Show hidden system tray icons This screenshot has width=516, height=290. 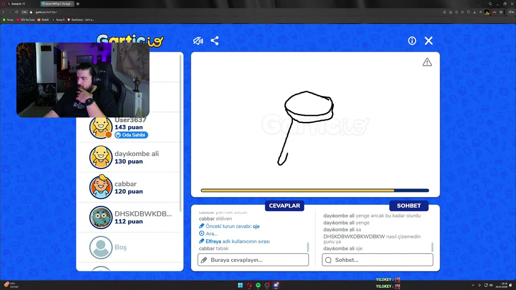tap(474, 285)
